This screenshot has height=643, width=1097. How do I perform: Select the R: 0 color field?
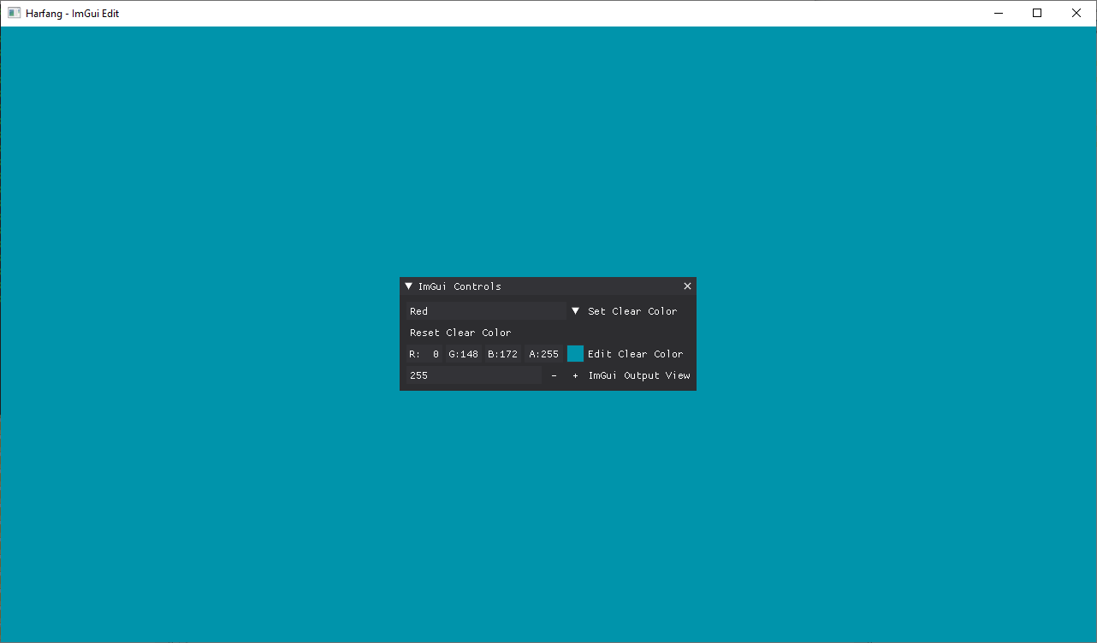pos(424,354)
